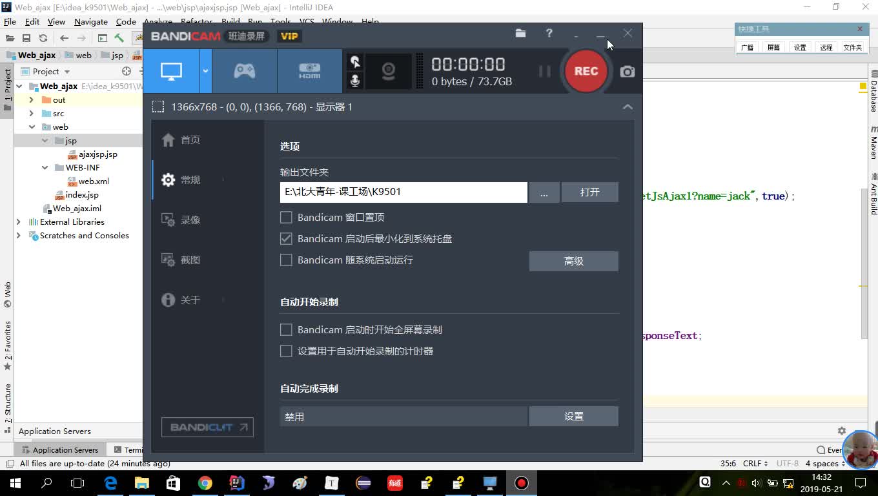Take a screenshot with the camera icon

pos(628,72)
